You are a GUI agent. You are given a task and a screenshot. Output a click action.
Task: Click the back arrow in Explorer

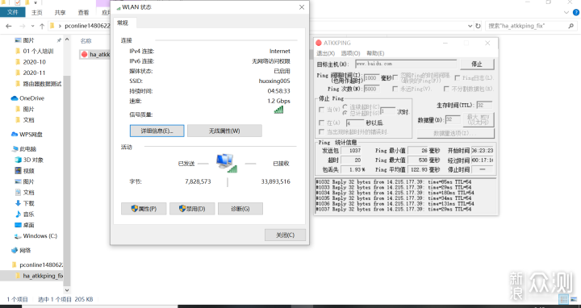[9, 26]
